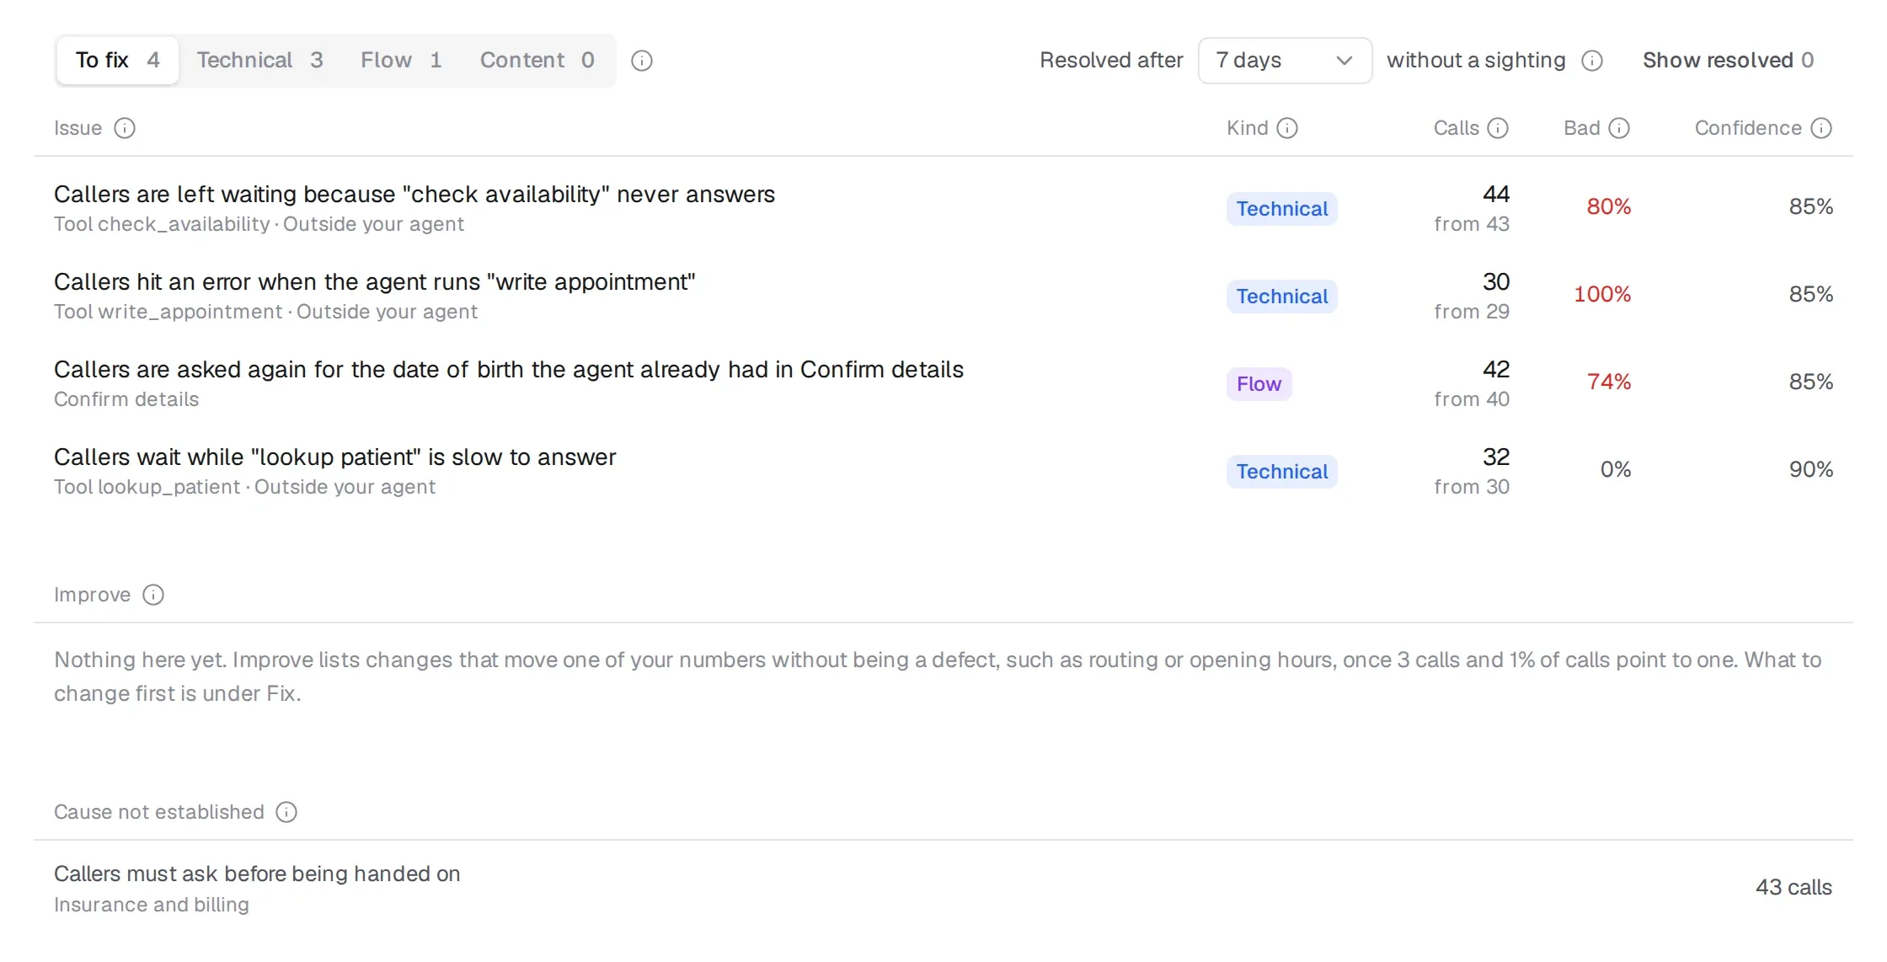Image resolution: width=1887 pixels, height=962 pixels.
Task: Click the Technical badge on write_appointment row
Action: 1281,297
